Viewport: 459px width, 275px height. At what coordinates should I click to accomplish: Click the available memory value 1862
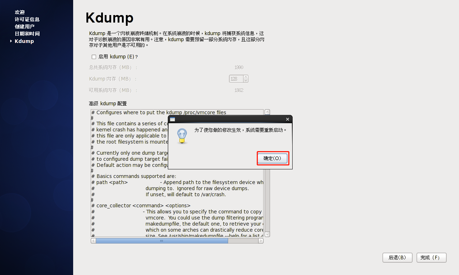point(239,90)
